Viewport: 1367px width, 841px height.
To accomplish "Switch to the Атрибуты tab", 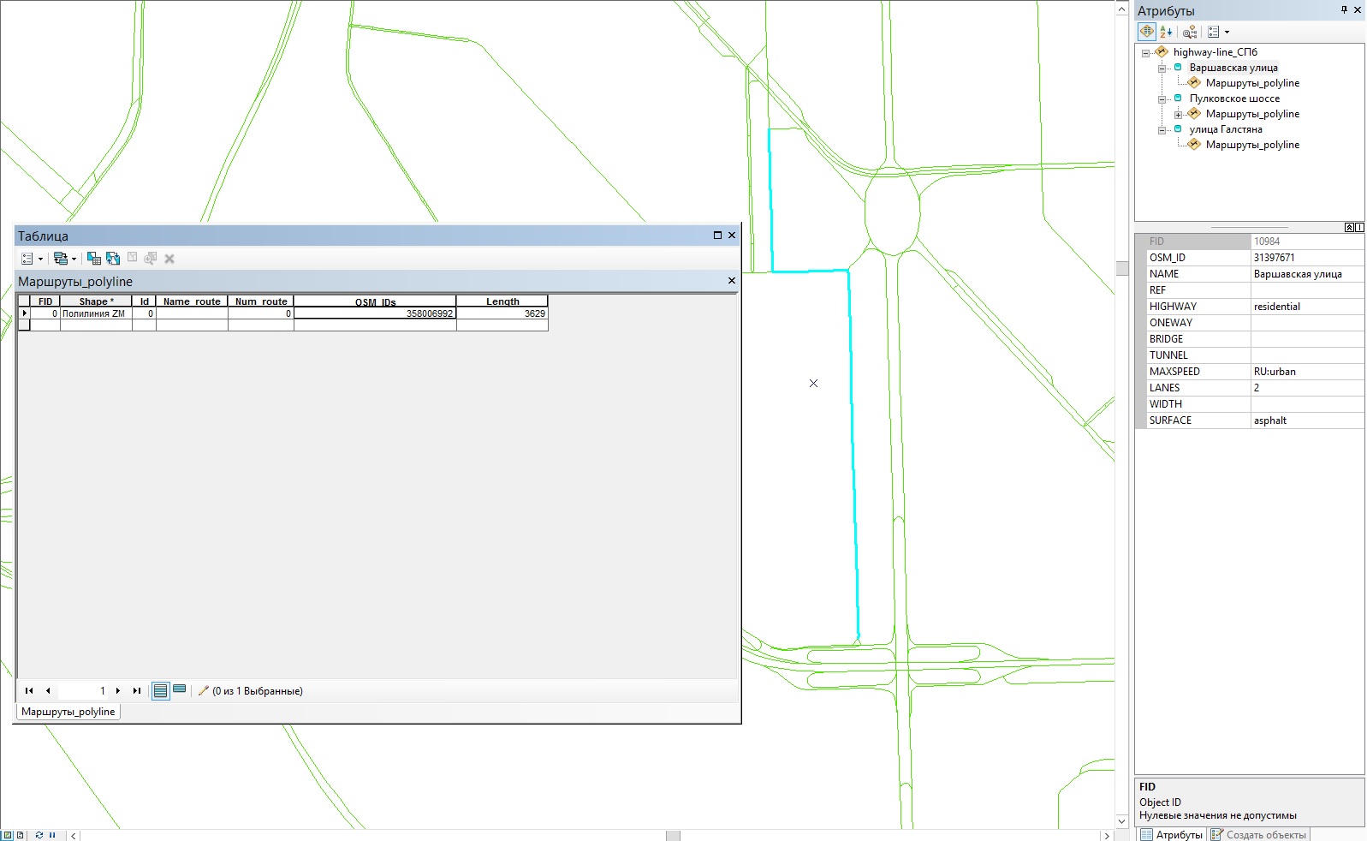I will tap(1171, 835).
